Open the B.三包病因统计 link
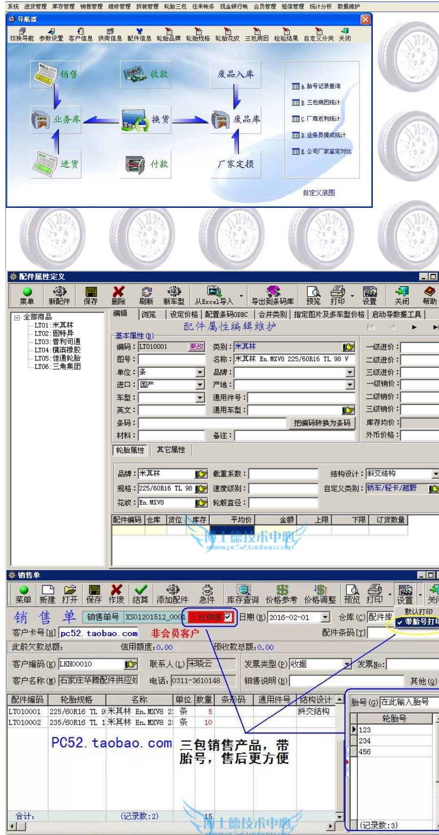Image resolution: width=439 pixels, height=835 pixels. pyautogui.click(x=316, y=103)
